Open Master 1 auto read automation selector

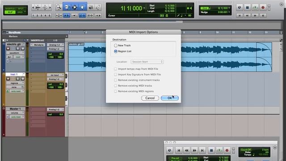point(17,117)
